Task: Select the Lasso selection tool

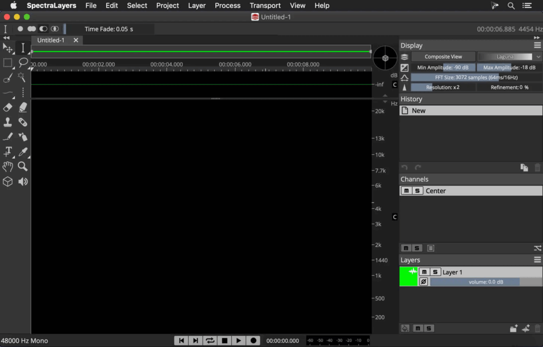Action: point(23,63)
